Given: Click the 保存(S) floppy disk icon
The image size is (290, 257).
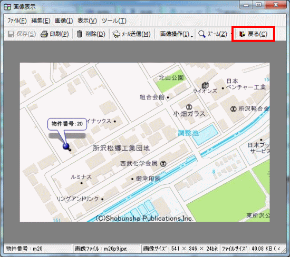Looking at the screenshot, I should tap(11, 34).
